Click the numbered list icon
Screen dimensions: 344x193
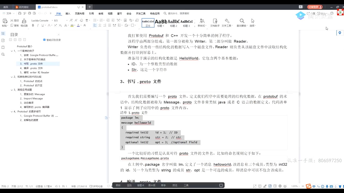(101, 20)
